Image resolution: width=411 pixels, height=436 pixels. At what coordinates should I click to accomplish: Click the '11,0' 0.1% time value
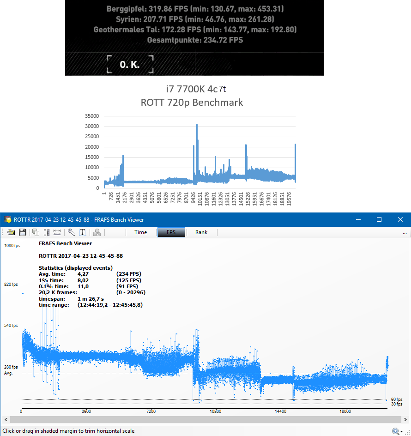[x=83, y=286]
